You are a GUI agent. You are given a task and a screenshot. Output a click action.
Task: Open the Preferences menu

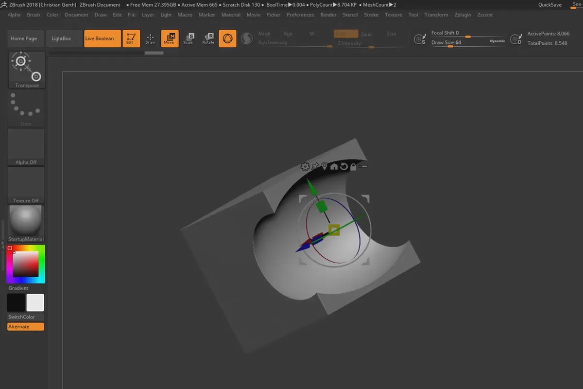[x=300, y=15]
